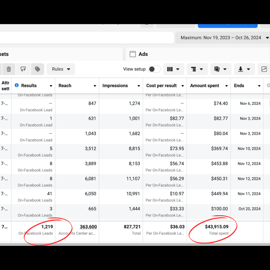
Task: Open the breakdown icon menu
Action: pyautogui.click(x=197, y=69)
